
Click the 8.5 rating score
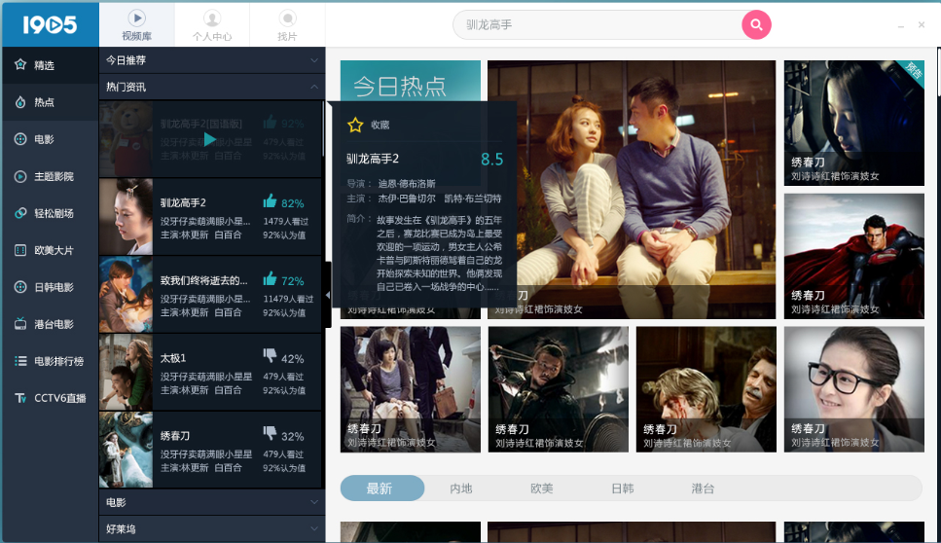tap(491, 159)
